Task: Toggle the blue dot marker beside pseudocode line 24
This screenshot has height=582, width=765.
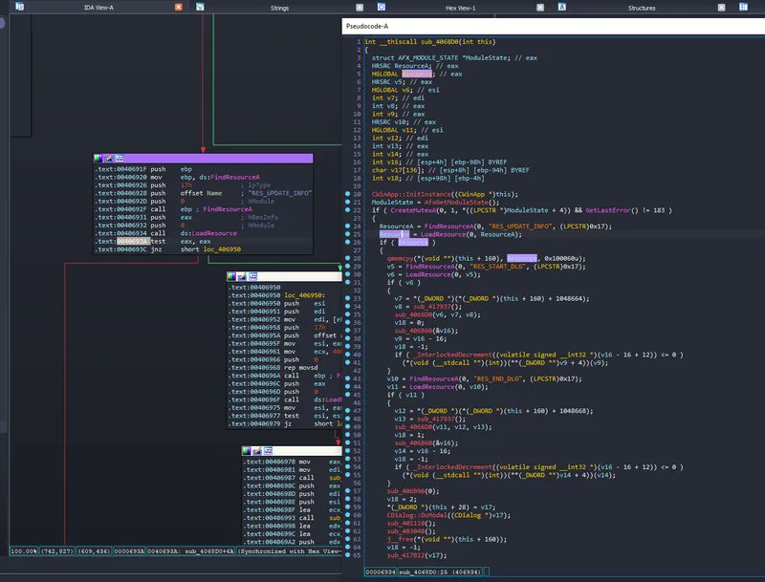Action: tap(348, 226)
